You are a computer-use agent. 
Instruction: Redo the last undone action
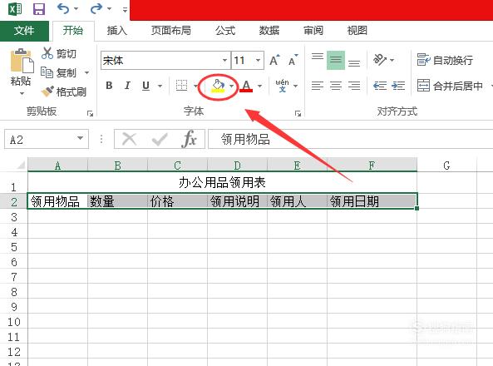(96, 8)
